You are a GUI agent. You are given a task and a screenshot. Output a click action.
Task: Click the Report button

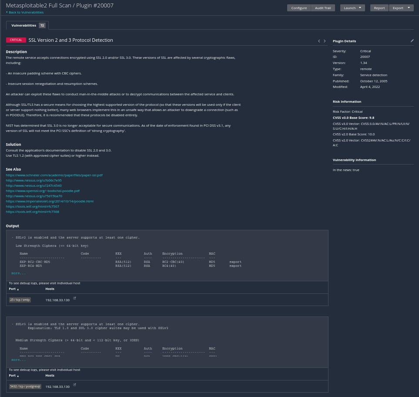point(379,8)
